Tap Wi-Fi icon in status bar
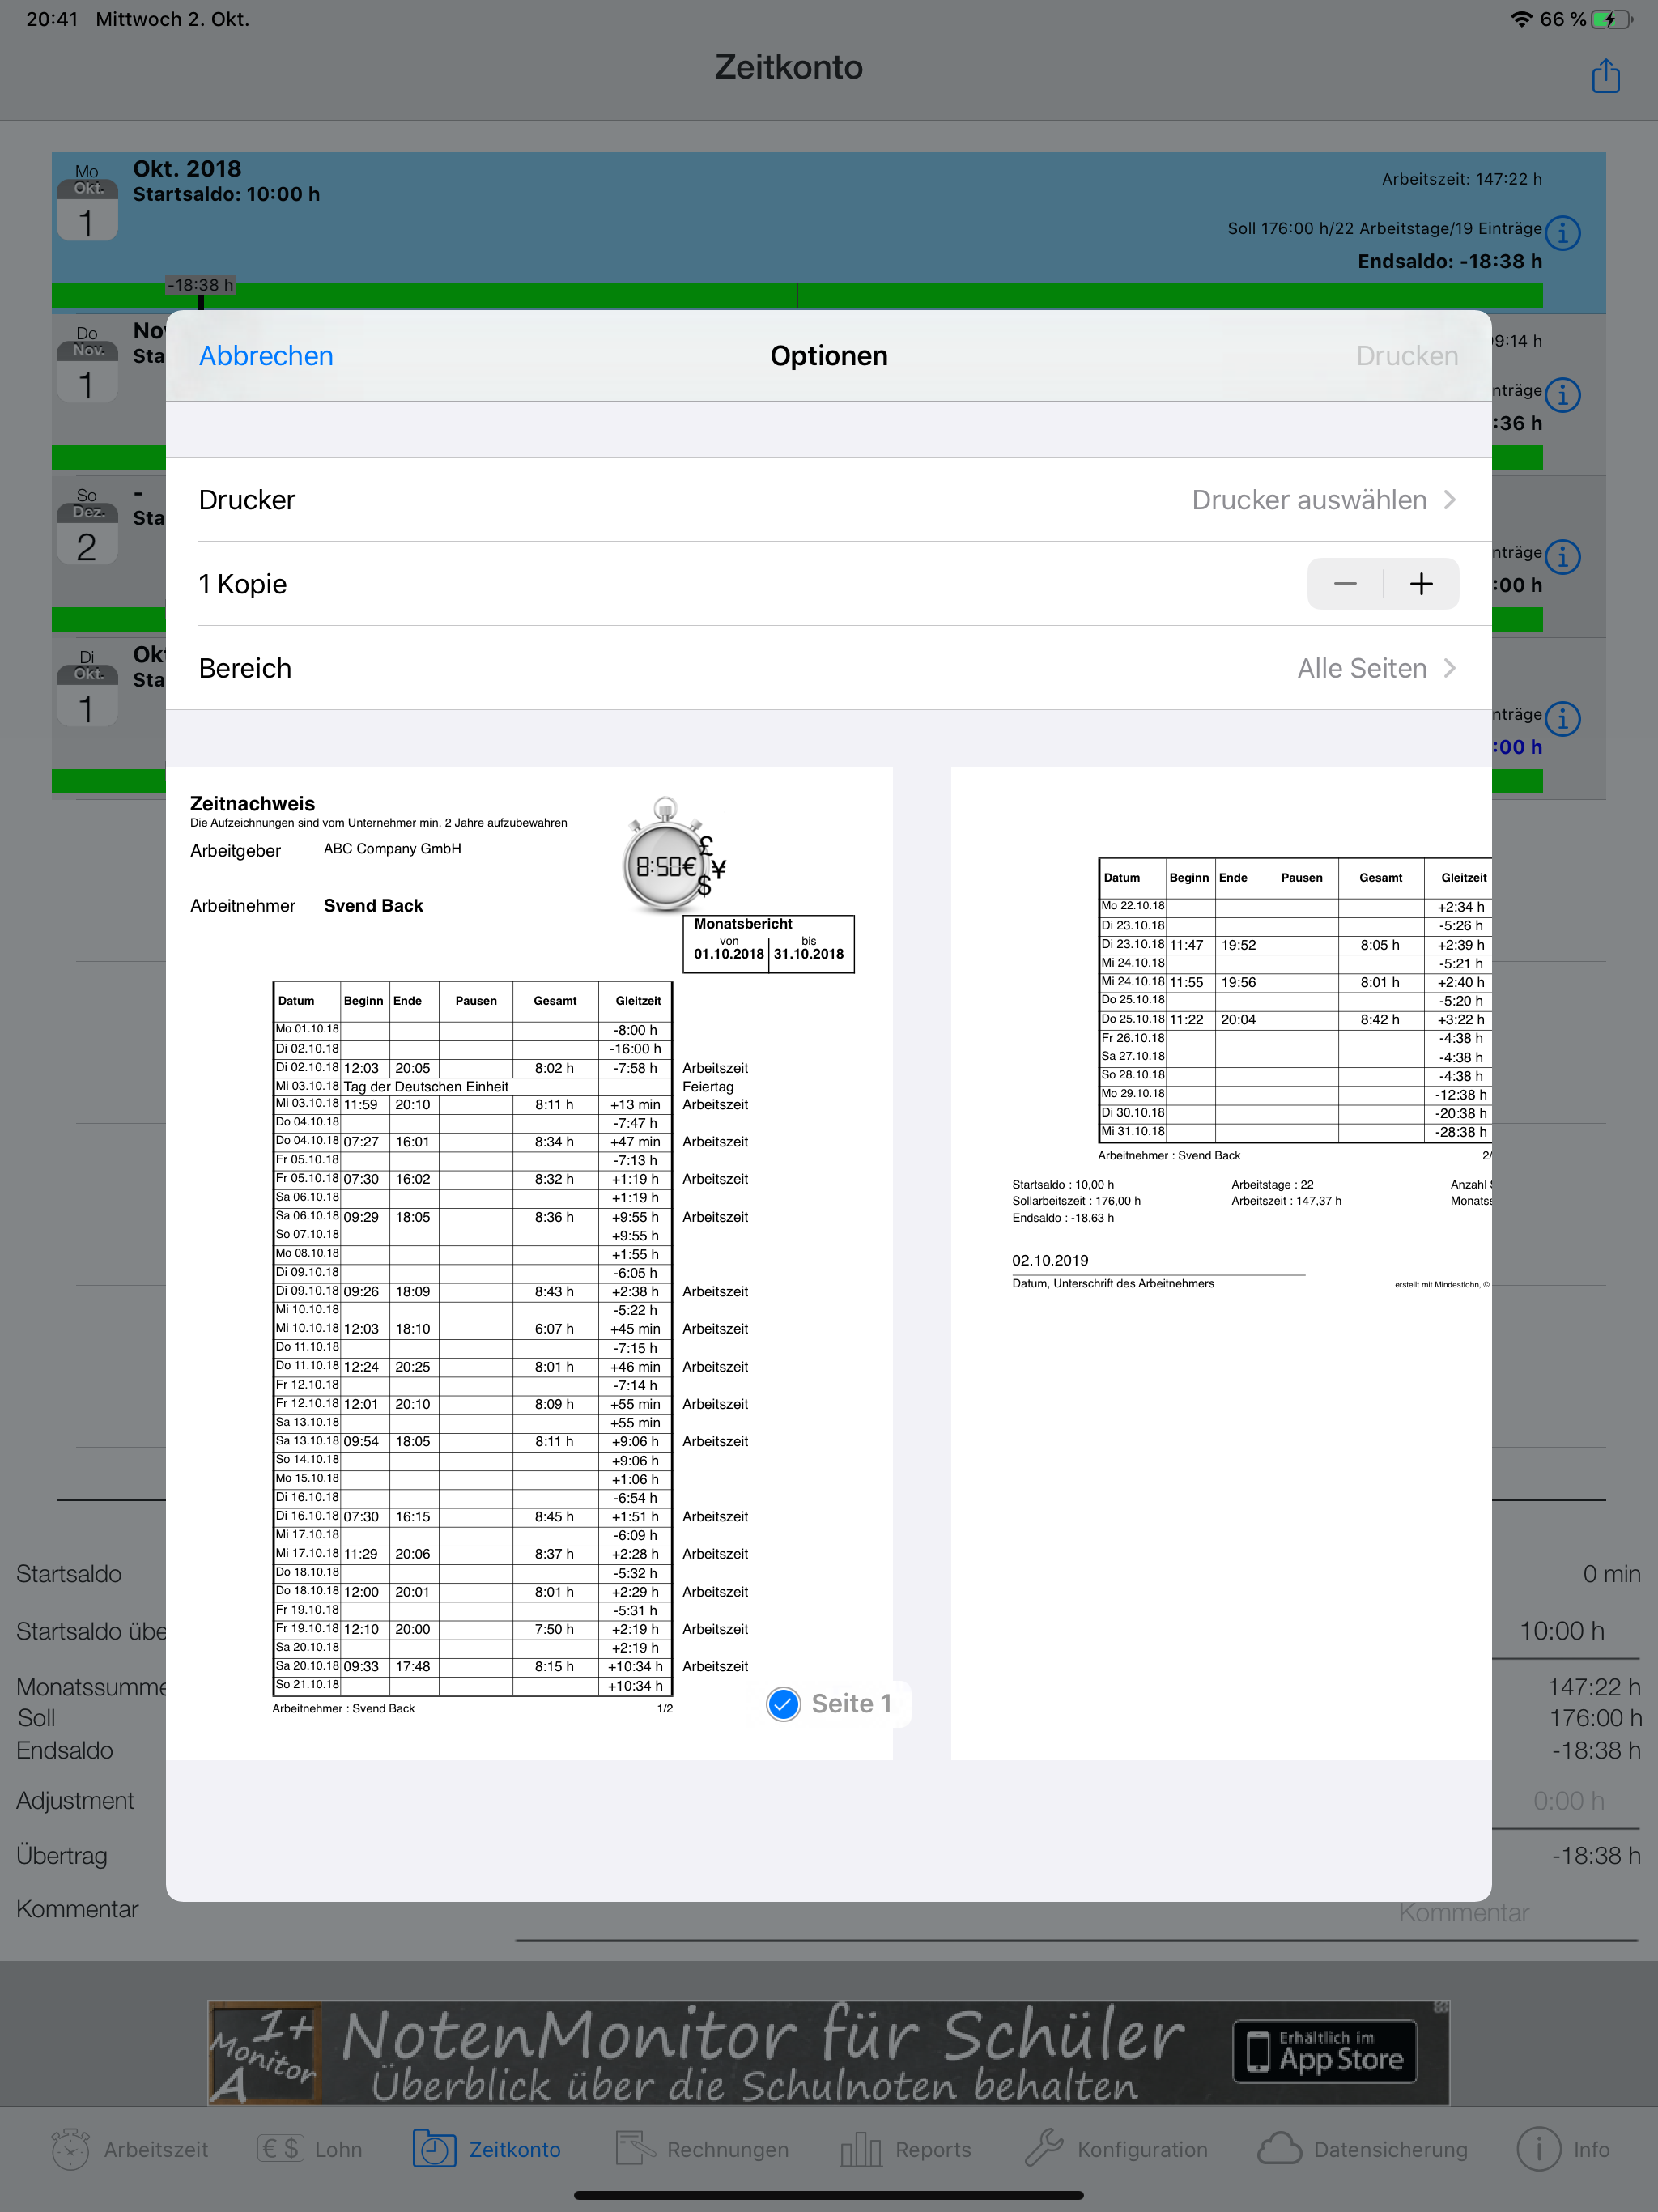 (x=1521, y=19)
